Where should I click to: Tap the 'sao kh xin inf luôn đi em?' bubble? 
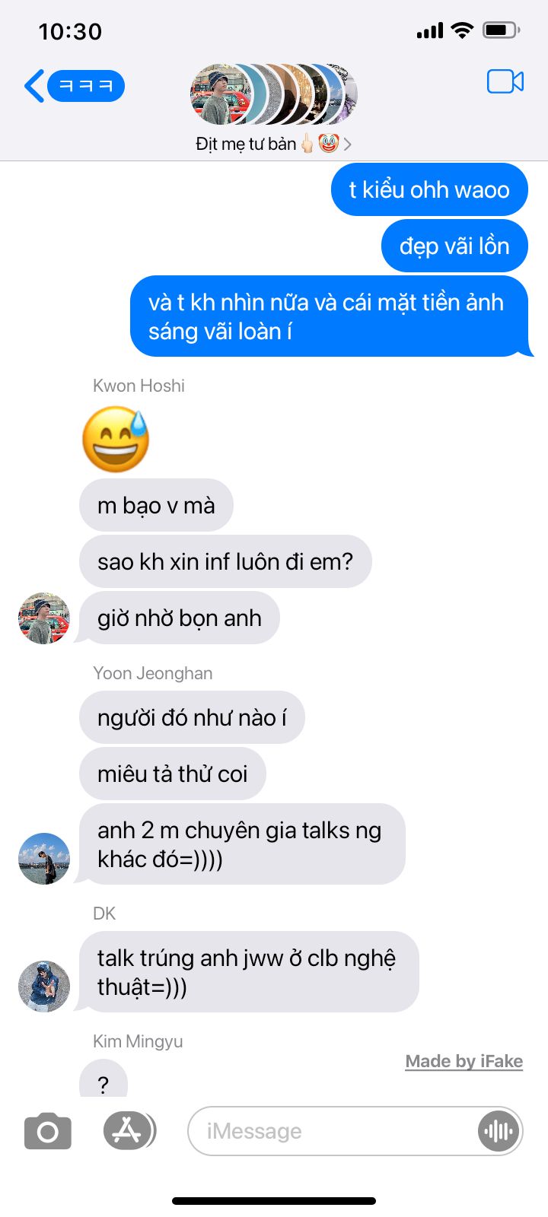click(225, 561)
